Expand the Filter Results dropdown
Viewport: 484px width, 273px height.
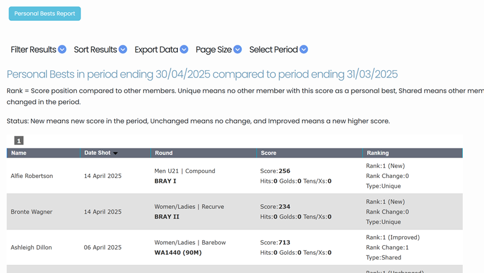pyautogui.click(x=38, y=50)
